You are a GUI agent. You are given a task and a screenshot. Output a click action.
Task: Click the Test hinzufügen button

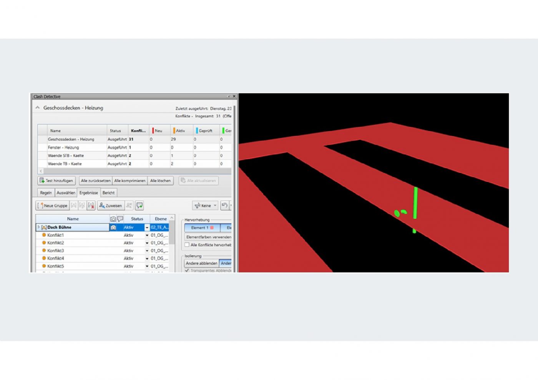(56, 181)
